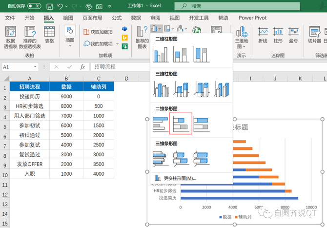Select the cell containing 发放OFFER
The image size is (327, 228).
(30, 164)
